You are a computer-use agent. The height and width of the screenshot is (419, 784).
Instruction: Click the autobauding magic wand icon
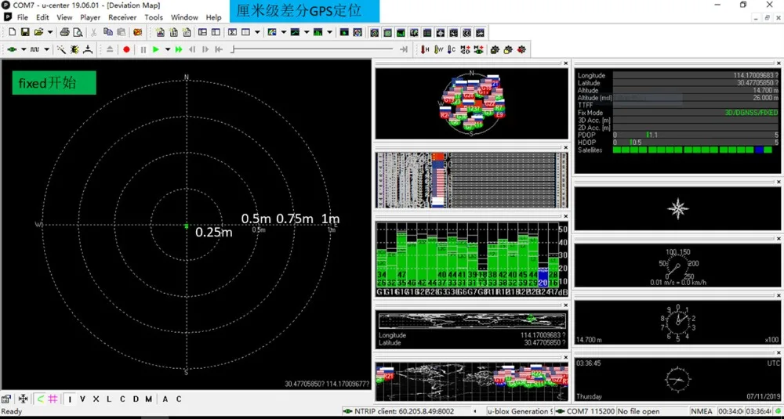(61, 49)
